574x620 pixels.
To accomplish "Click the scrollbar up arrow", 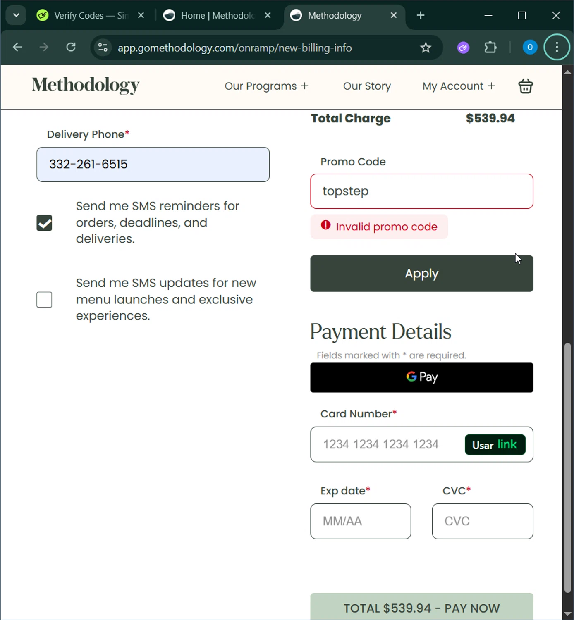I will (x=568, y=72).
